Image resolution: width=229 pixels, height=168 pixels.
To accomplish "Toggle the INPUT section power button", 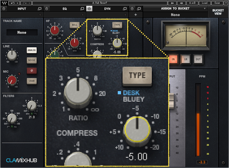I will point(4,9).
